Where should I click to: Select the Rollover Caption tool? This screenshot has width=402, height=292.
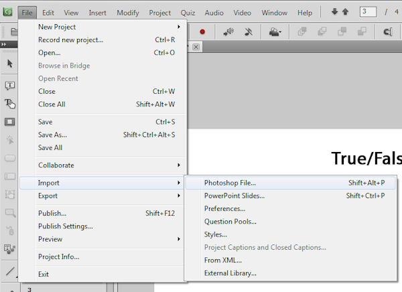10,104
